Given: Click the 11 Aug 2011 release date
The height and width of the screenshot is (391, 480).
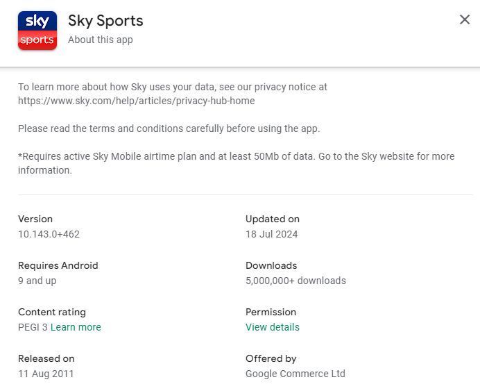Looking at the screenshot, I should click(46, 374).
